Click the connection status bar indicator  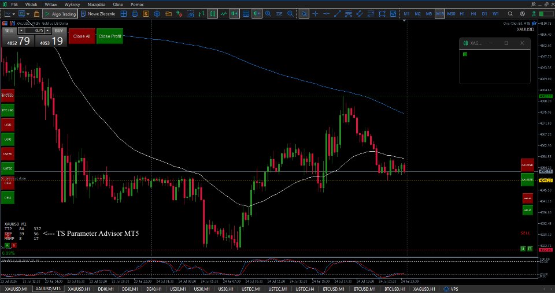(546, 14)
